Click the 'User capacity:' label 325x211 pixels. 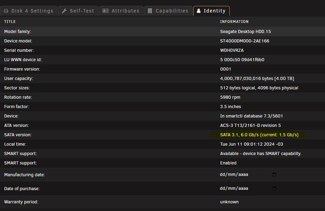(x=19, y=78)
